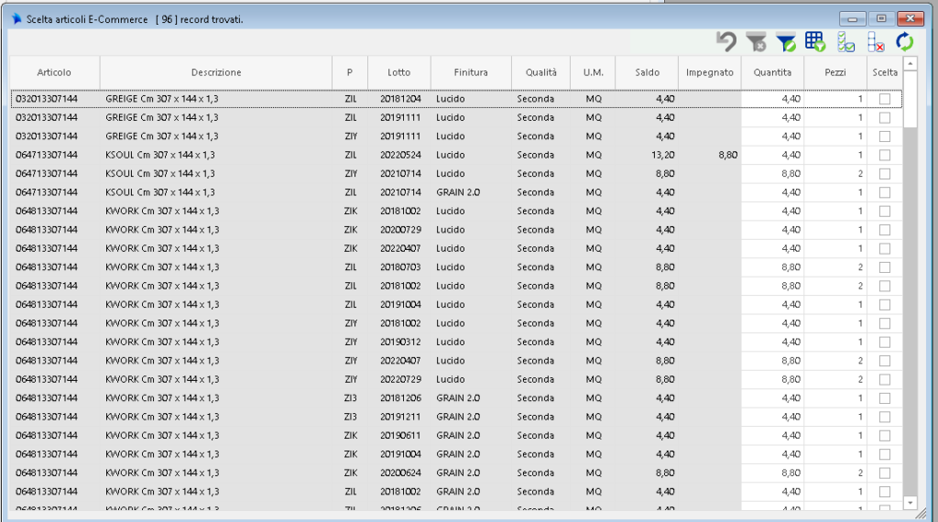The height and width of the screenshot is (522, 938).
Task: Select the lot cell "20191211"
Action: 400,417
